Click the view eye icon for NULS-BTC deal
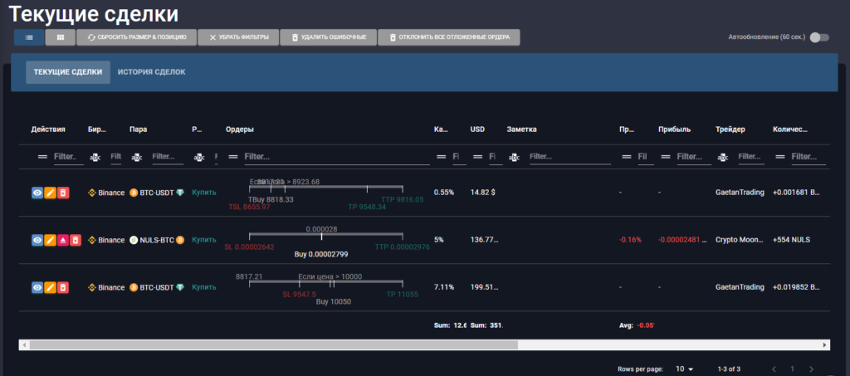Viewport: 850px width, 376px height. (x=37, y=240)
